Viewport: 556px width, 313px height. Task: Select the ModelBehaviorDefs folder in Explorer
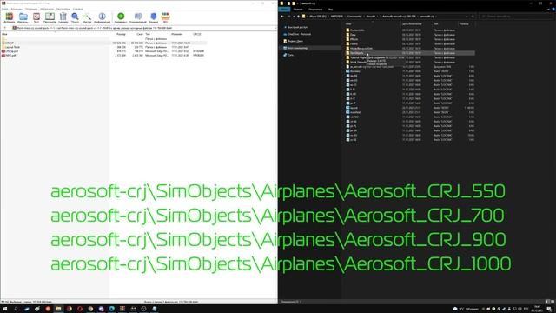pos(359,49)
